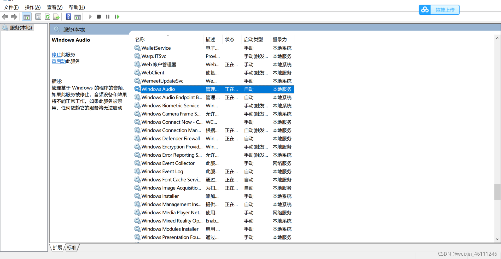Select Windows Encryption Provider row
The width and height of the screenshot is (501, 259).
coord(214,147)
